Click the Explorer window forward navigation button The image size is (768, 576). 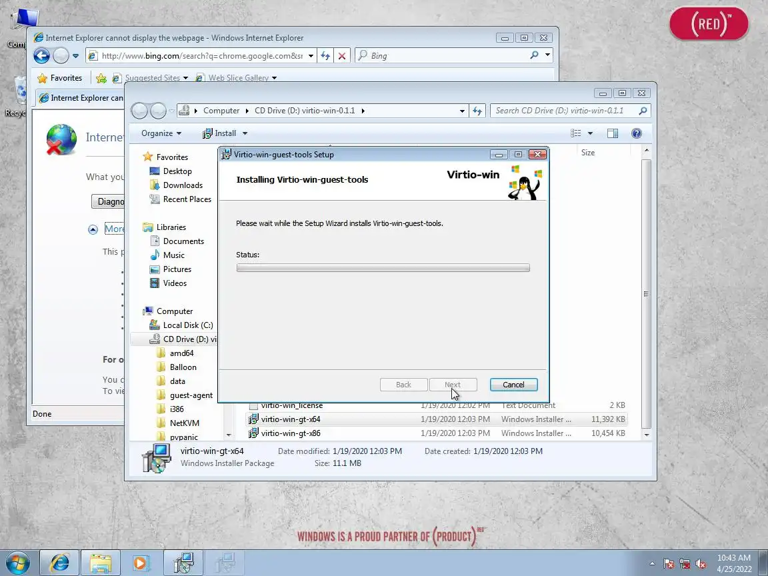(x=158, y=111)
